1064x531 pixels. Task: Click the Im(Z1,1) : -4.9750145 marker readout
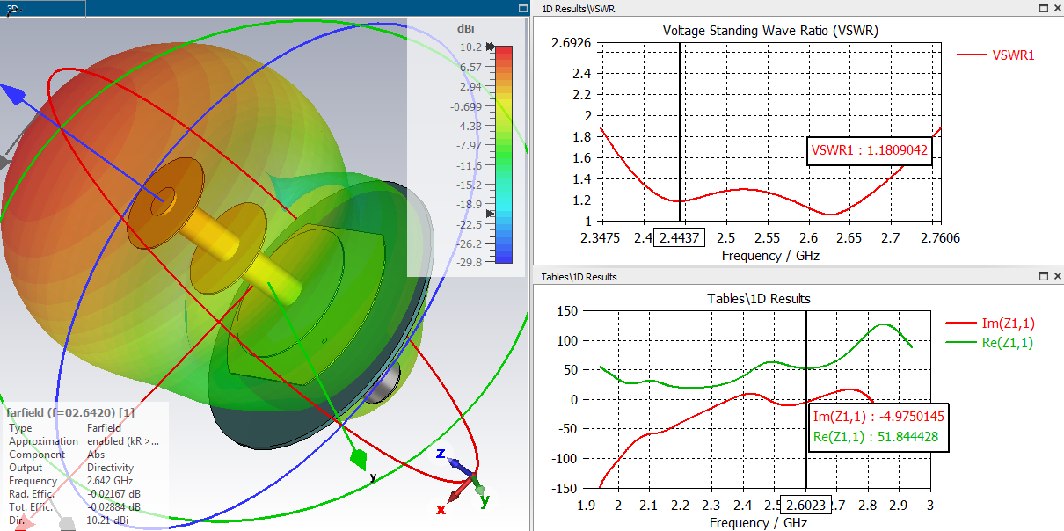(x=878, y=416)
